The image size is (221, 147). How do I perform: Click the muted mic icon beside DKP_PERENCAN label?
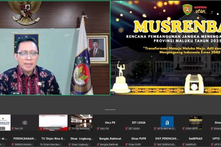tap(155, 144)
